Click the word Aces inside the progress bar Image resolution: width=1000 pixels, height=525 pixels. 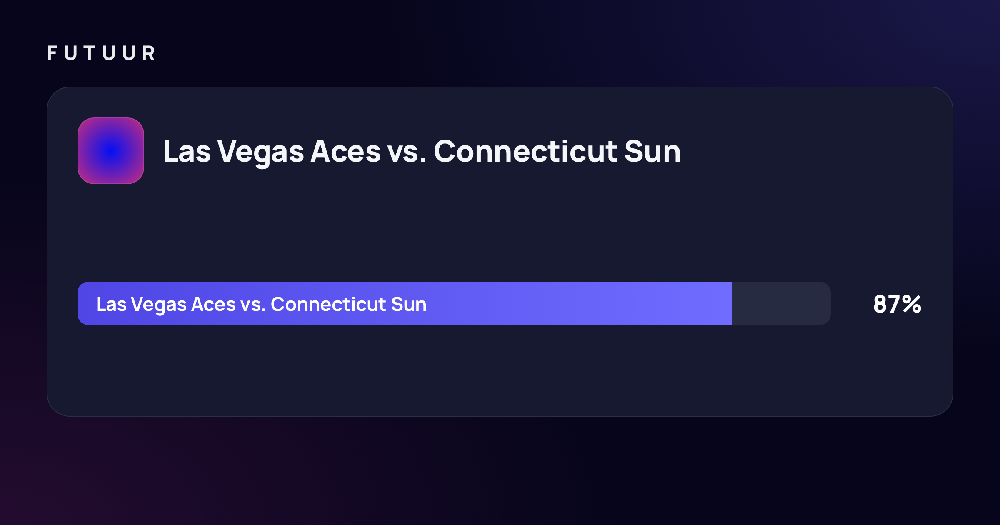[x=213, y=304]
